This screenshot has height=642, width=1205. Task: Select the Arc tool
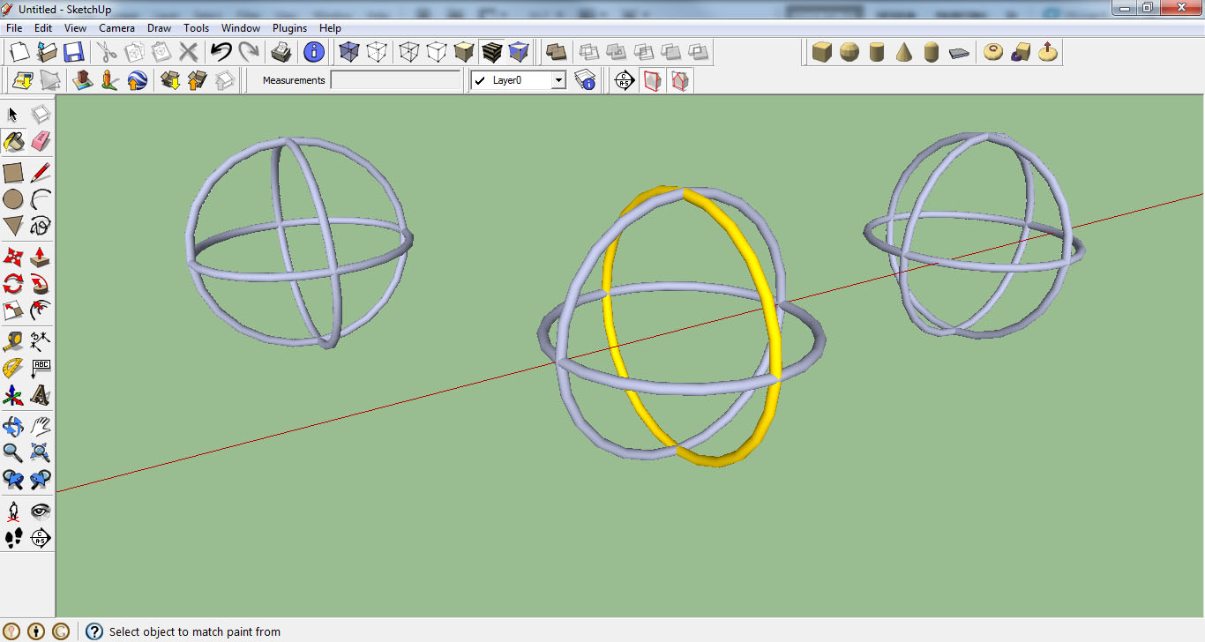pyautogui.click(x=41, y=199)
